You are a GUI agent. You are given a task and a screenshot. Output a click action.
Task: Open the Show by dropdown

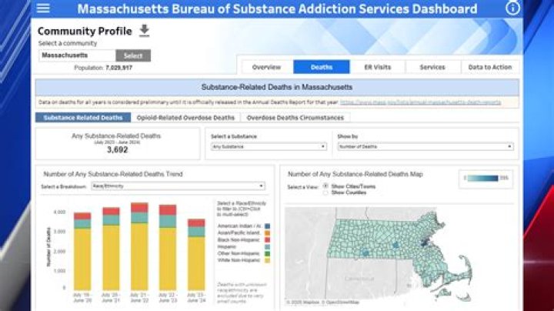tap(426, 146)
